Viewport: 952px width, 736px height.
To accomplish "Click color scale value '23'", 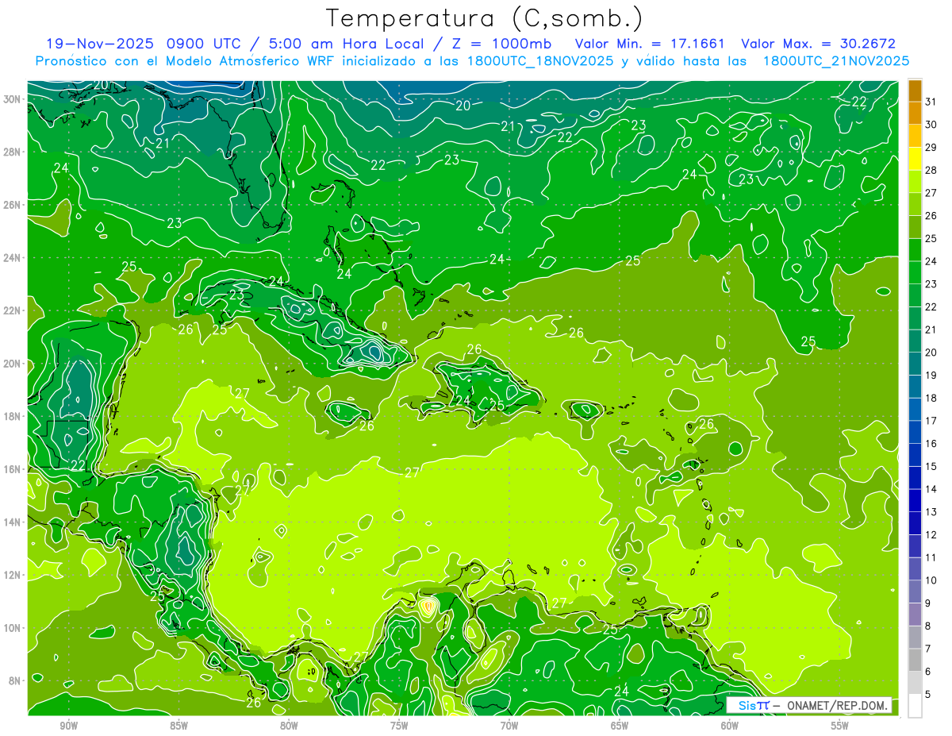I will click(x=931, y=283).
